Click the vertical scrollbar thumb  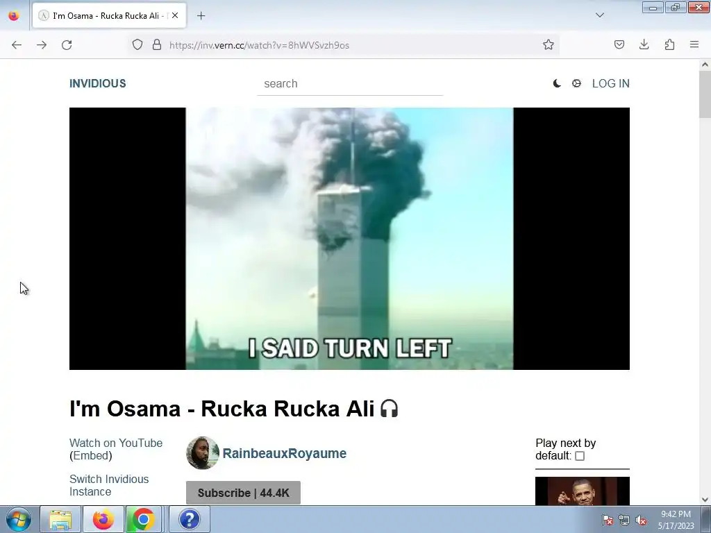click(x=705, y=94)
